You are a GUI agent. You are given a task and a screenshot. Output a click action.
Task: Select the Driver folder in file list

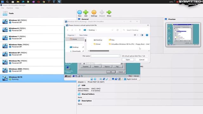(97, 44)
